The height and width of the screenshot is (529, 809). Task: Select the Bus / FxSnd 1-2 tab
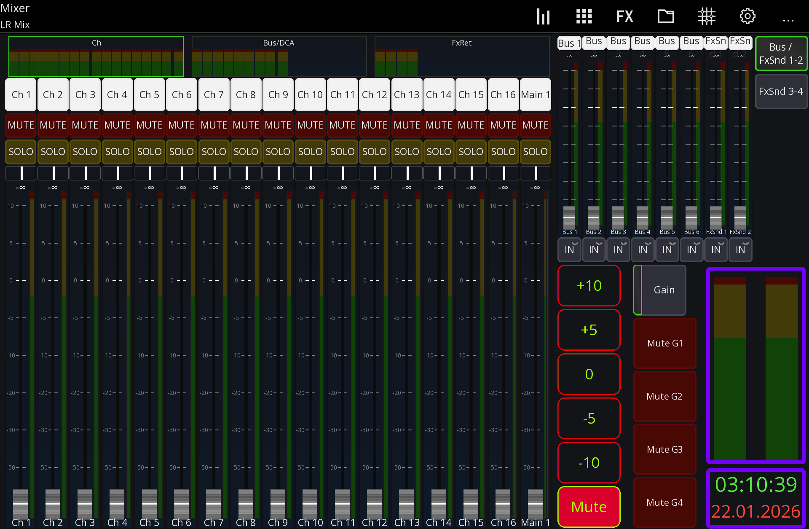[x=781, y=54]
